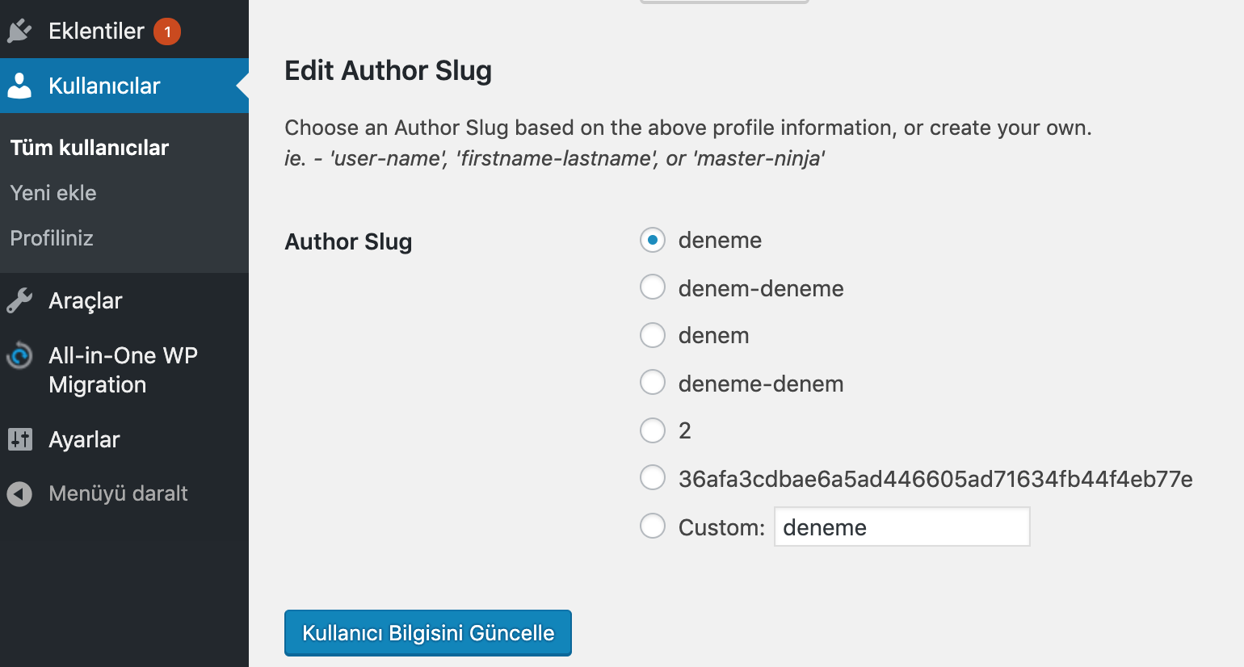Select the Custom slug radio button
Screen dimensions: 1244x667
coord(653,526)
